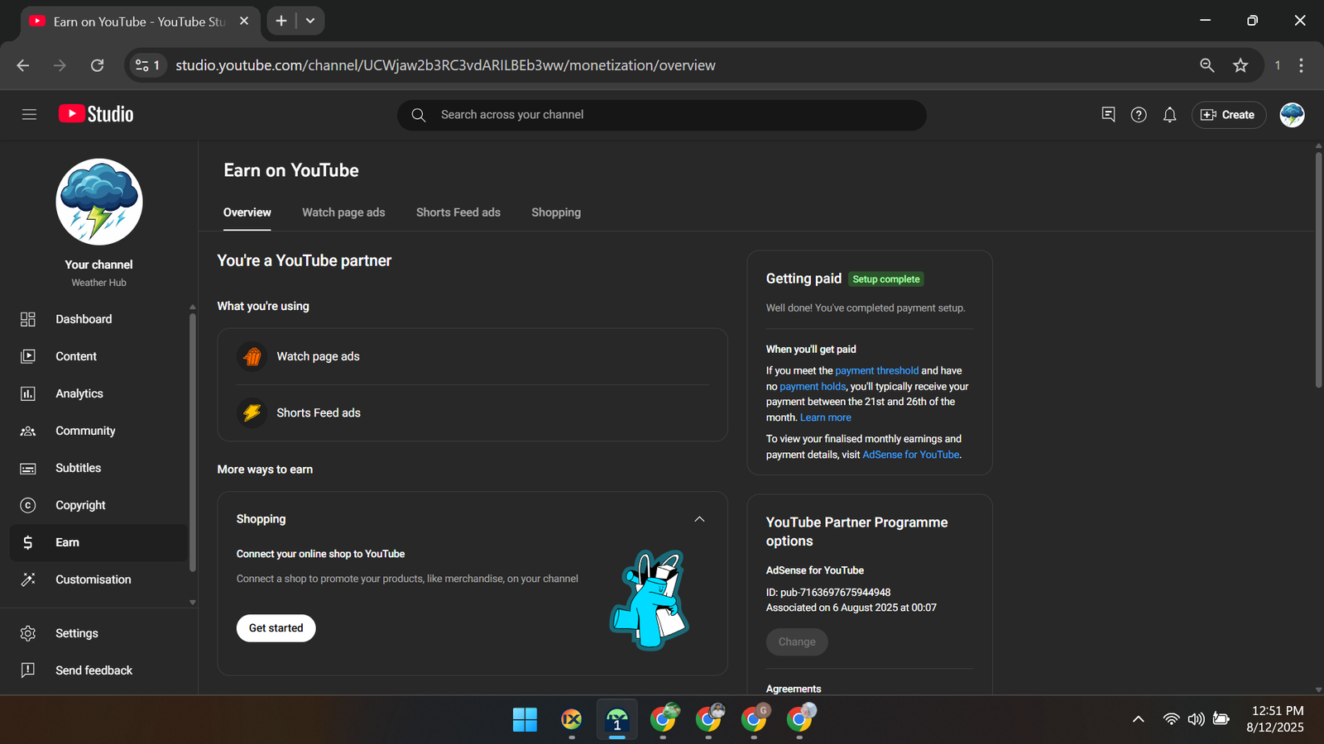Click the Learn more link
This screenshot has height=744, width=1324.
coord(826,417)
